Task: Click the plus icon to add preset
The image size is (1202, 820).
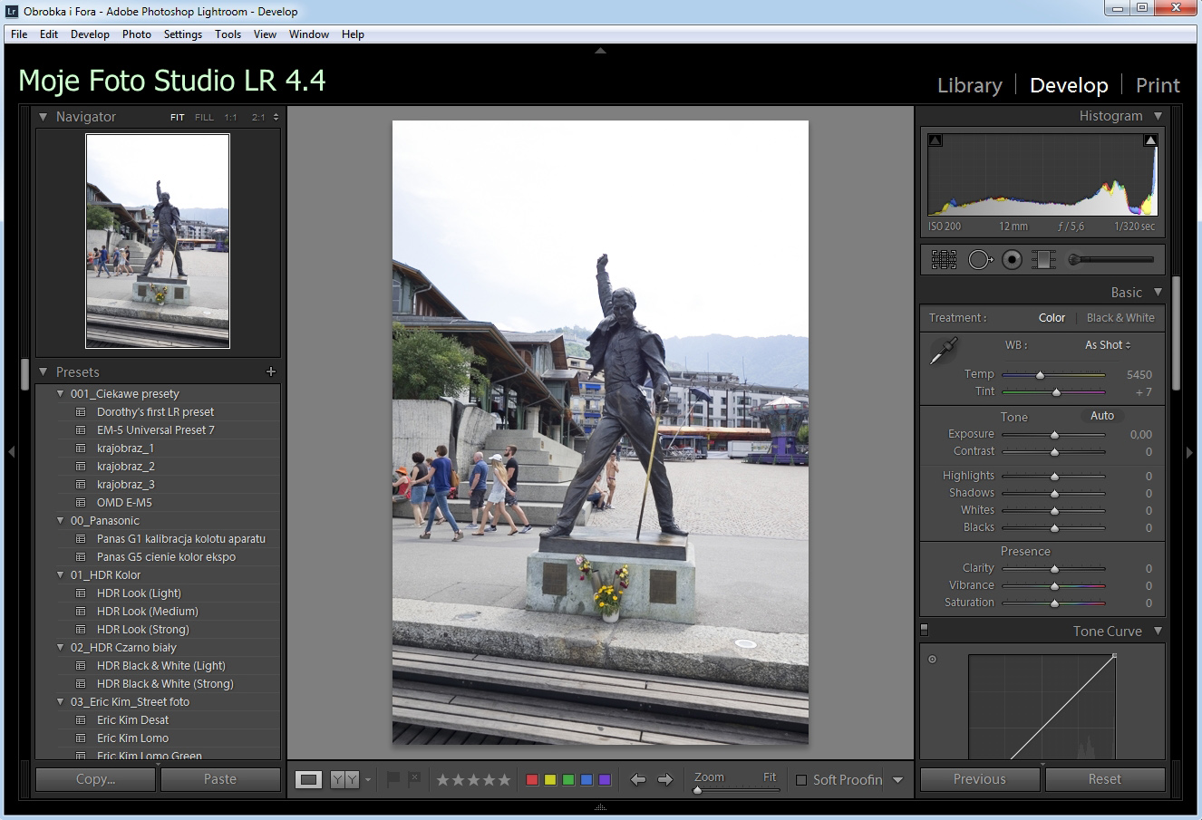Action: click(x=270, y=371)
